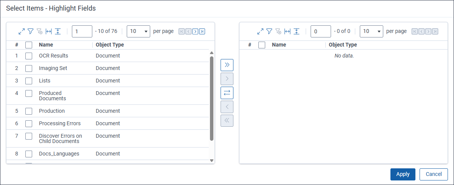Viewport: 454px width, 185px height.
Task: Swap items between the two lists
Action: point(227,93)
